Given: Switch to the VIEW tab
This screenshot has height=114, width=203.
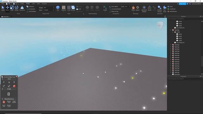Looking at the screenshot, I should point(38,4).
